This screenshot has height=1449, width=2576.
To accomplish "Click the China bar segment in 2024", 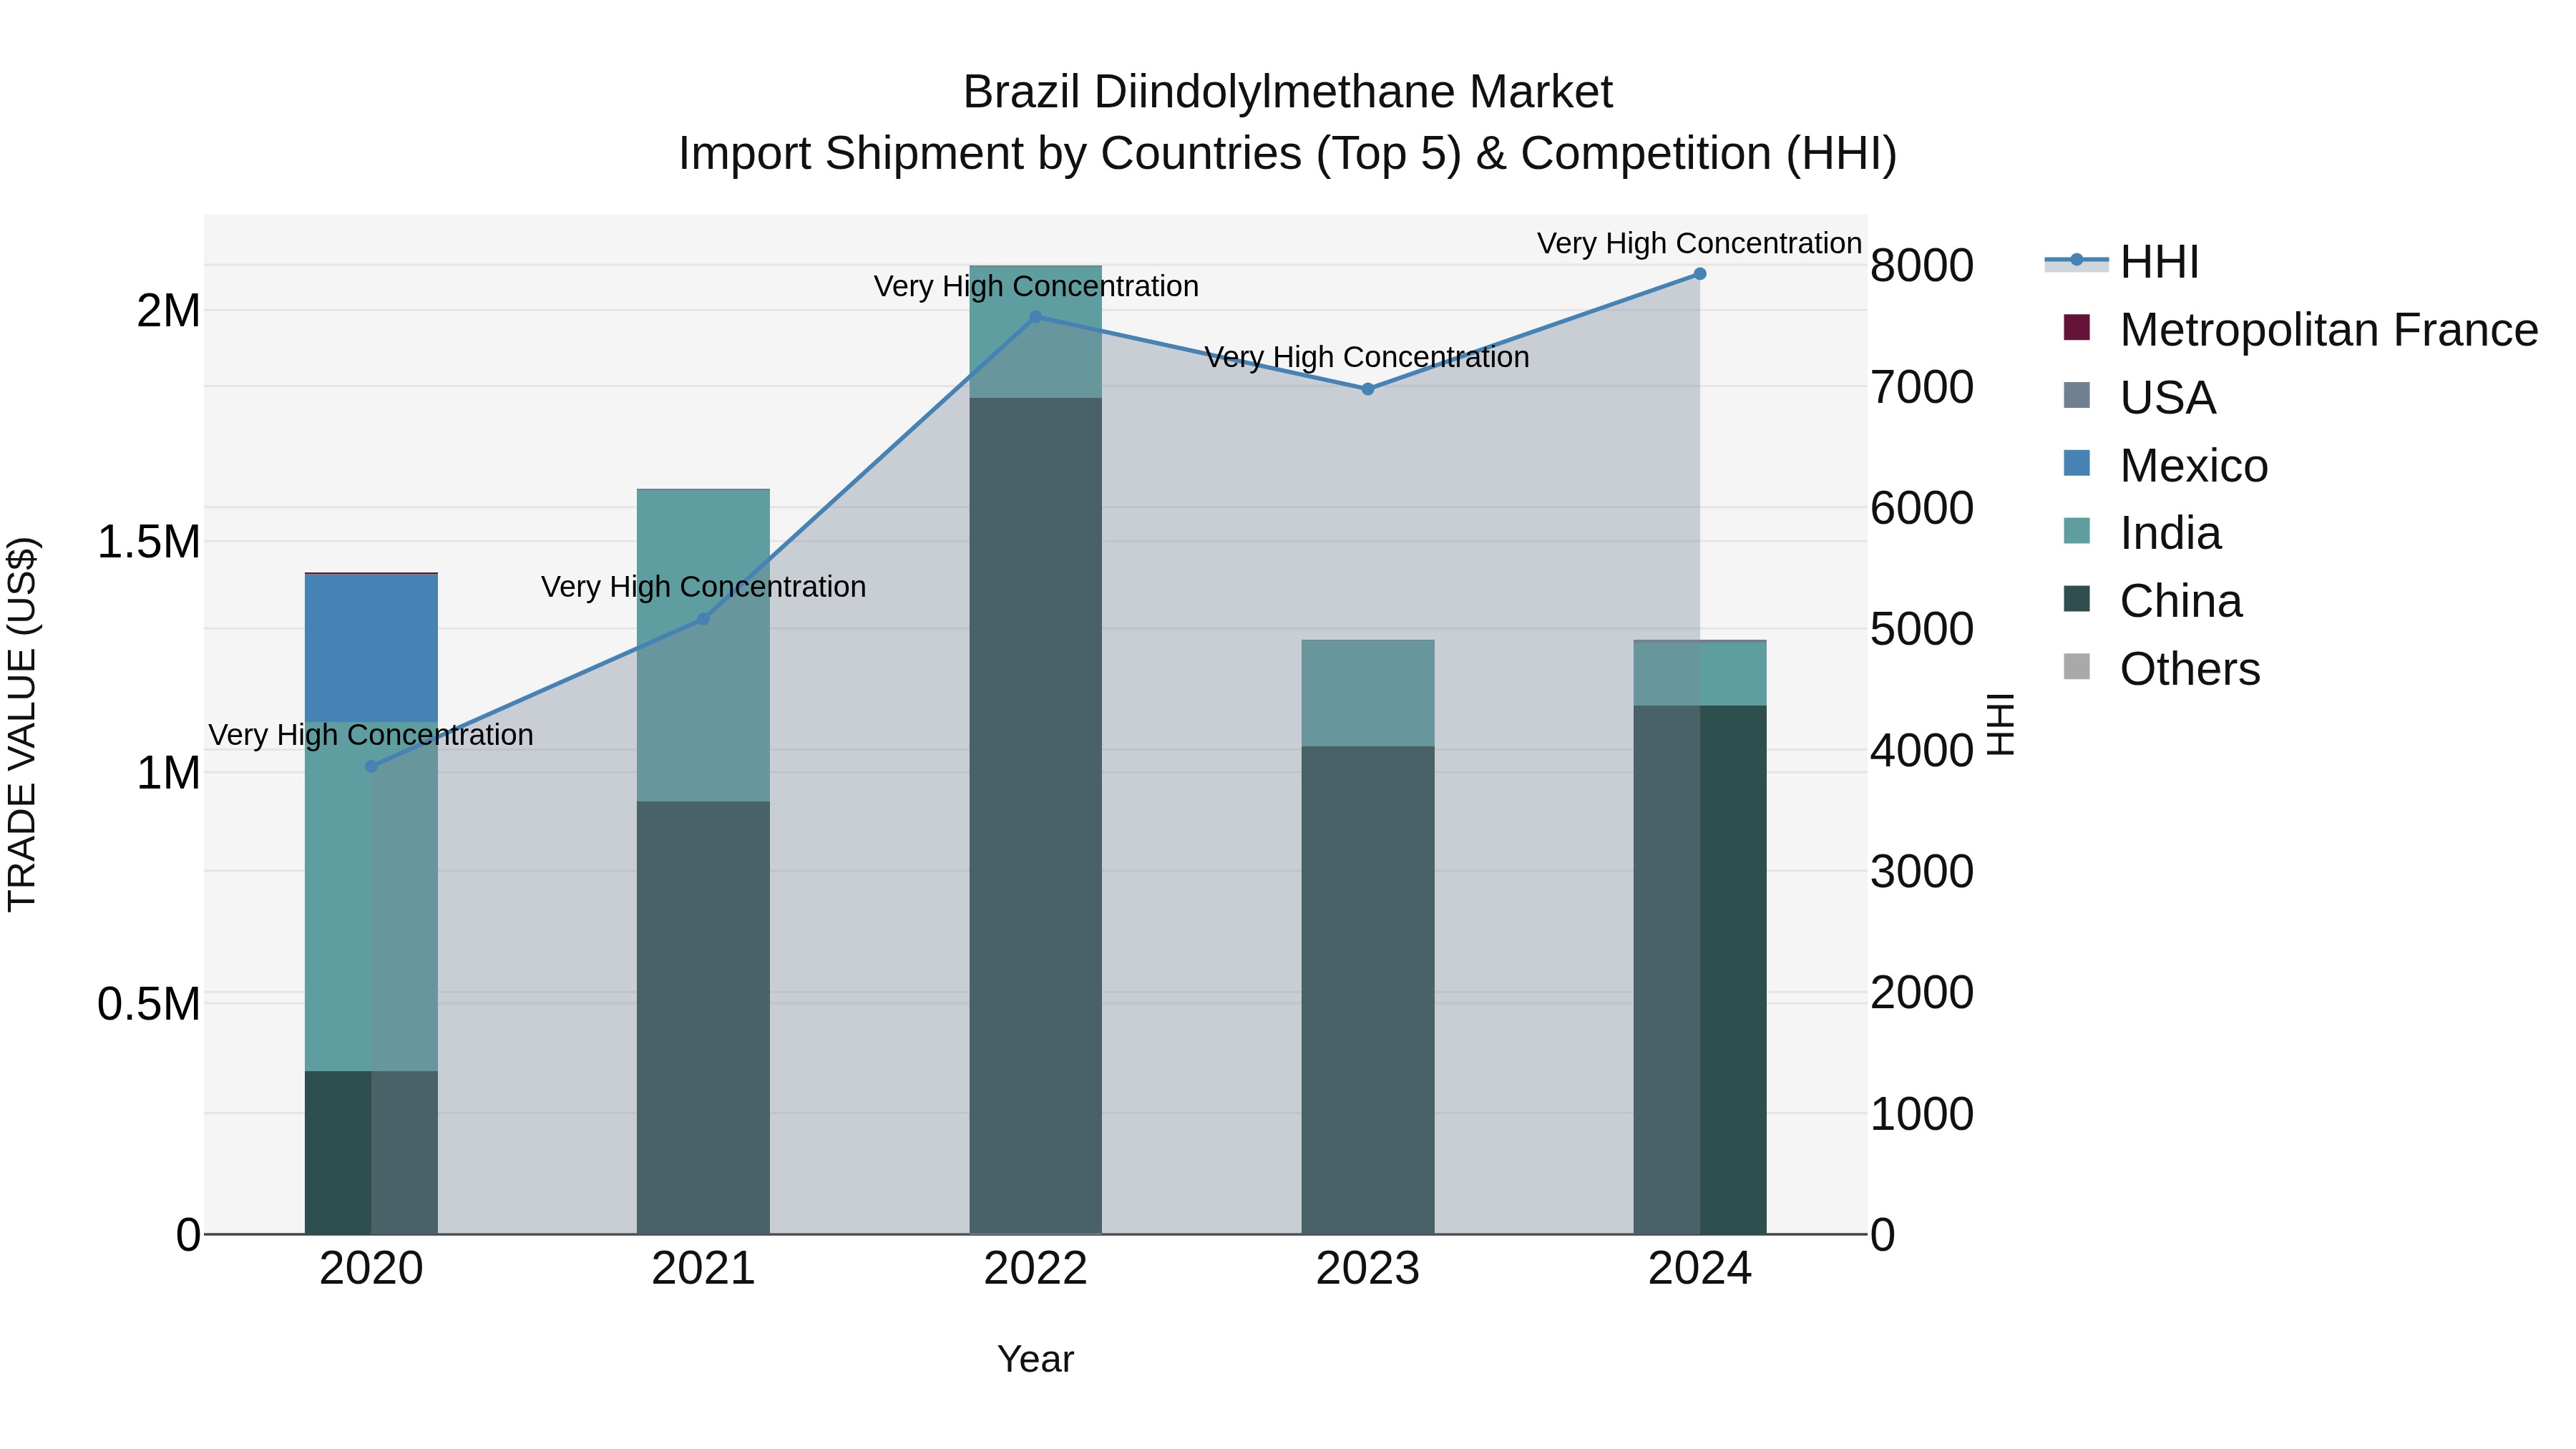I will [x=1700, y=970].
